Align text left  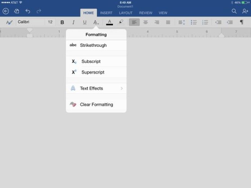click(x=134, y=22)
